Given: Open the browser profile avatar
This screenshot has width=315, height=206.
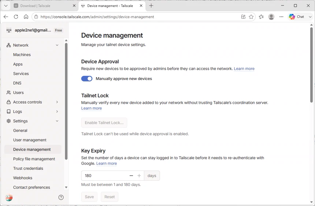Looking at the screenshot, I should 271,17.
